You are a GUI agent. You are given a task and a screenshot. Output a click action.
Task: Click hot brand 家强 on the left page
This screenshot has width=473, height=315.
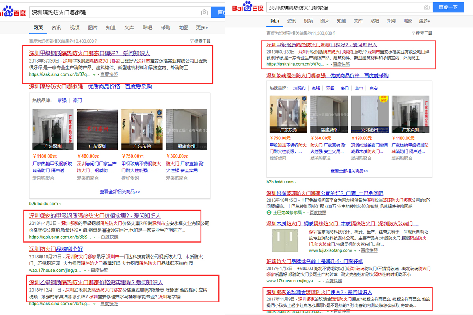pos(62,100)
